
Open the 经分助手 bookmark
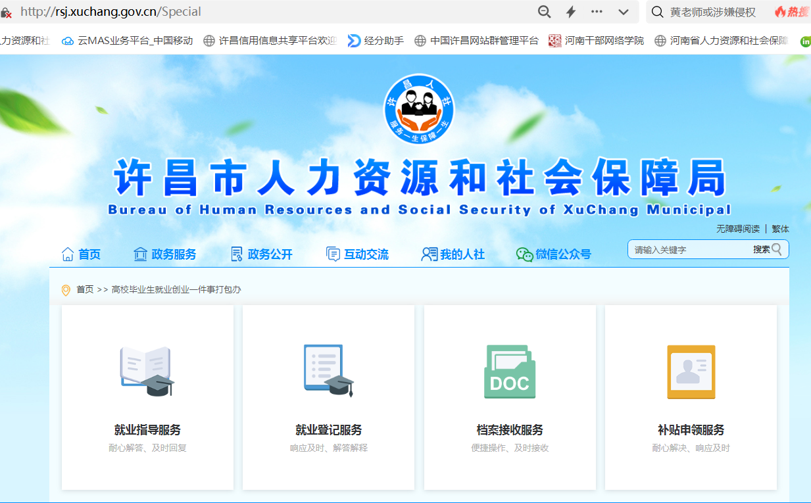pyautogui.click(x=376, y=41)
